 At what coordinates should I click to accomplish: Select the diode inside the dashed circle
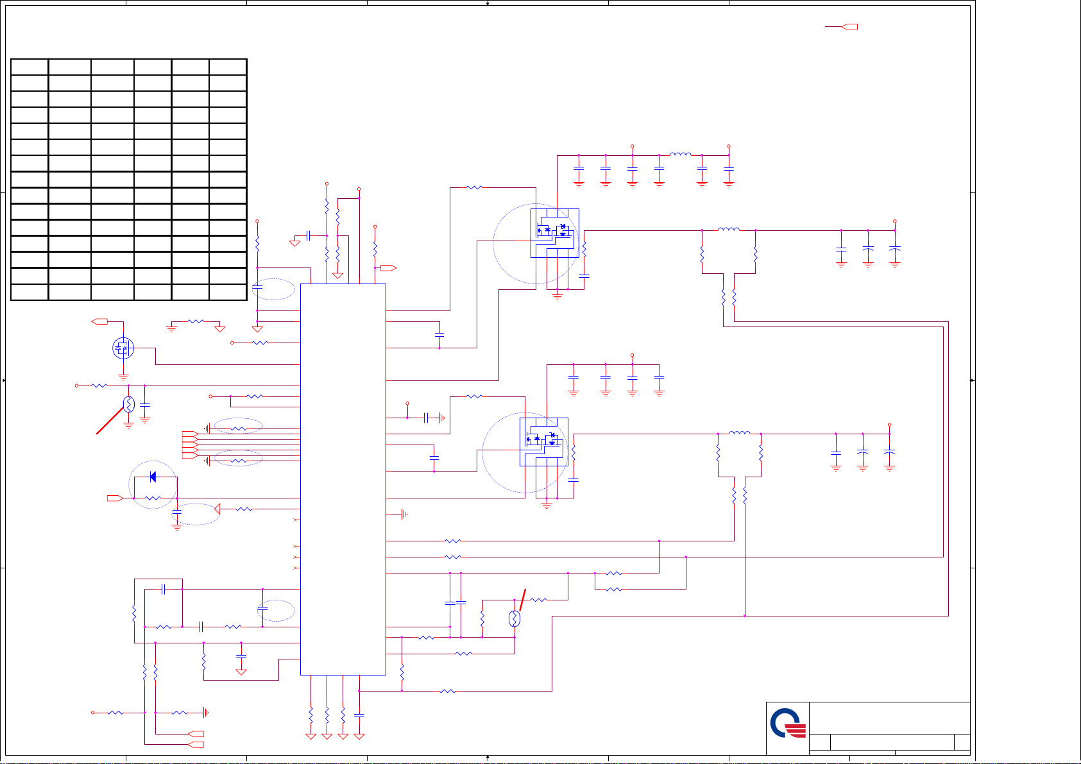(x=153, y=477)
